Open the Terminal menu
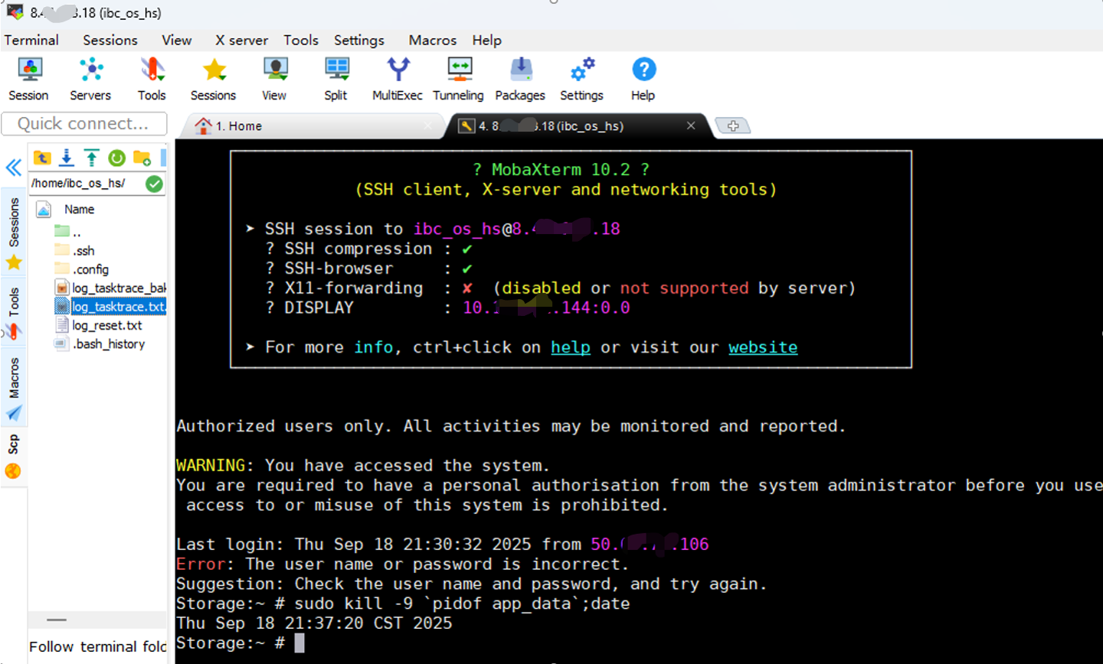Screen dimensions: 1103x664 click(x=31, y=41)
